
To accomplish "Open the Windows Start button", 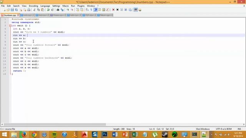I will (x=4, y=135).
